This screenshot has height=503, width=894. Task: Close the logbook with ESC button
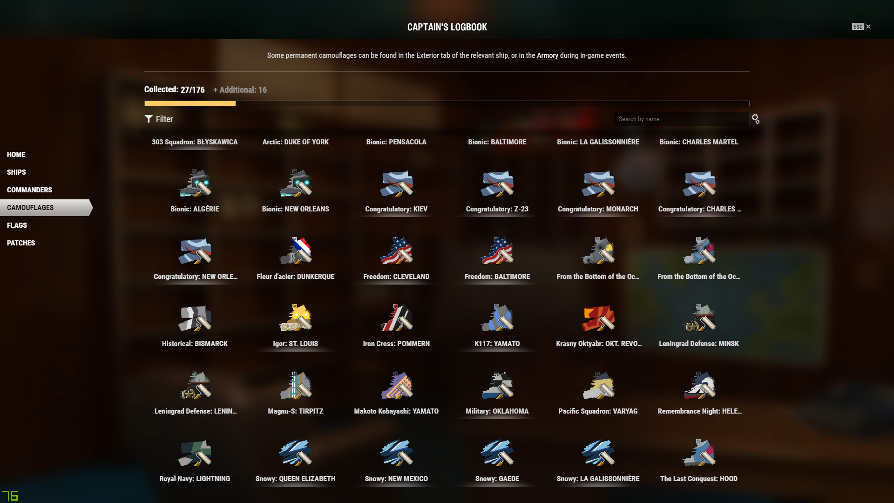861,27
